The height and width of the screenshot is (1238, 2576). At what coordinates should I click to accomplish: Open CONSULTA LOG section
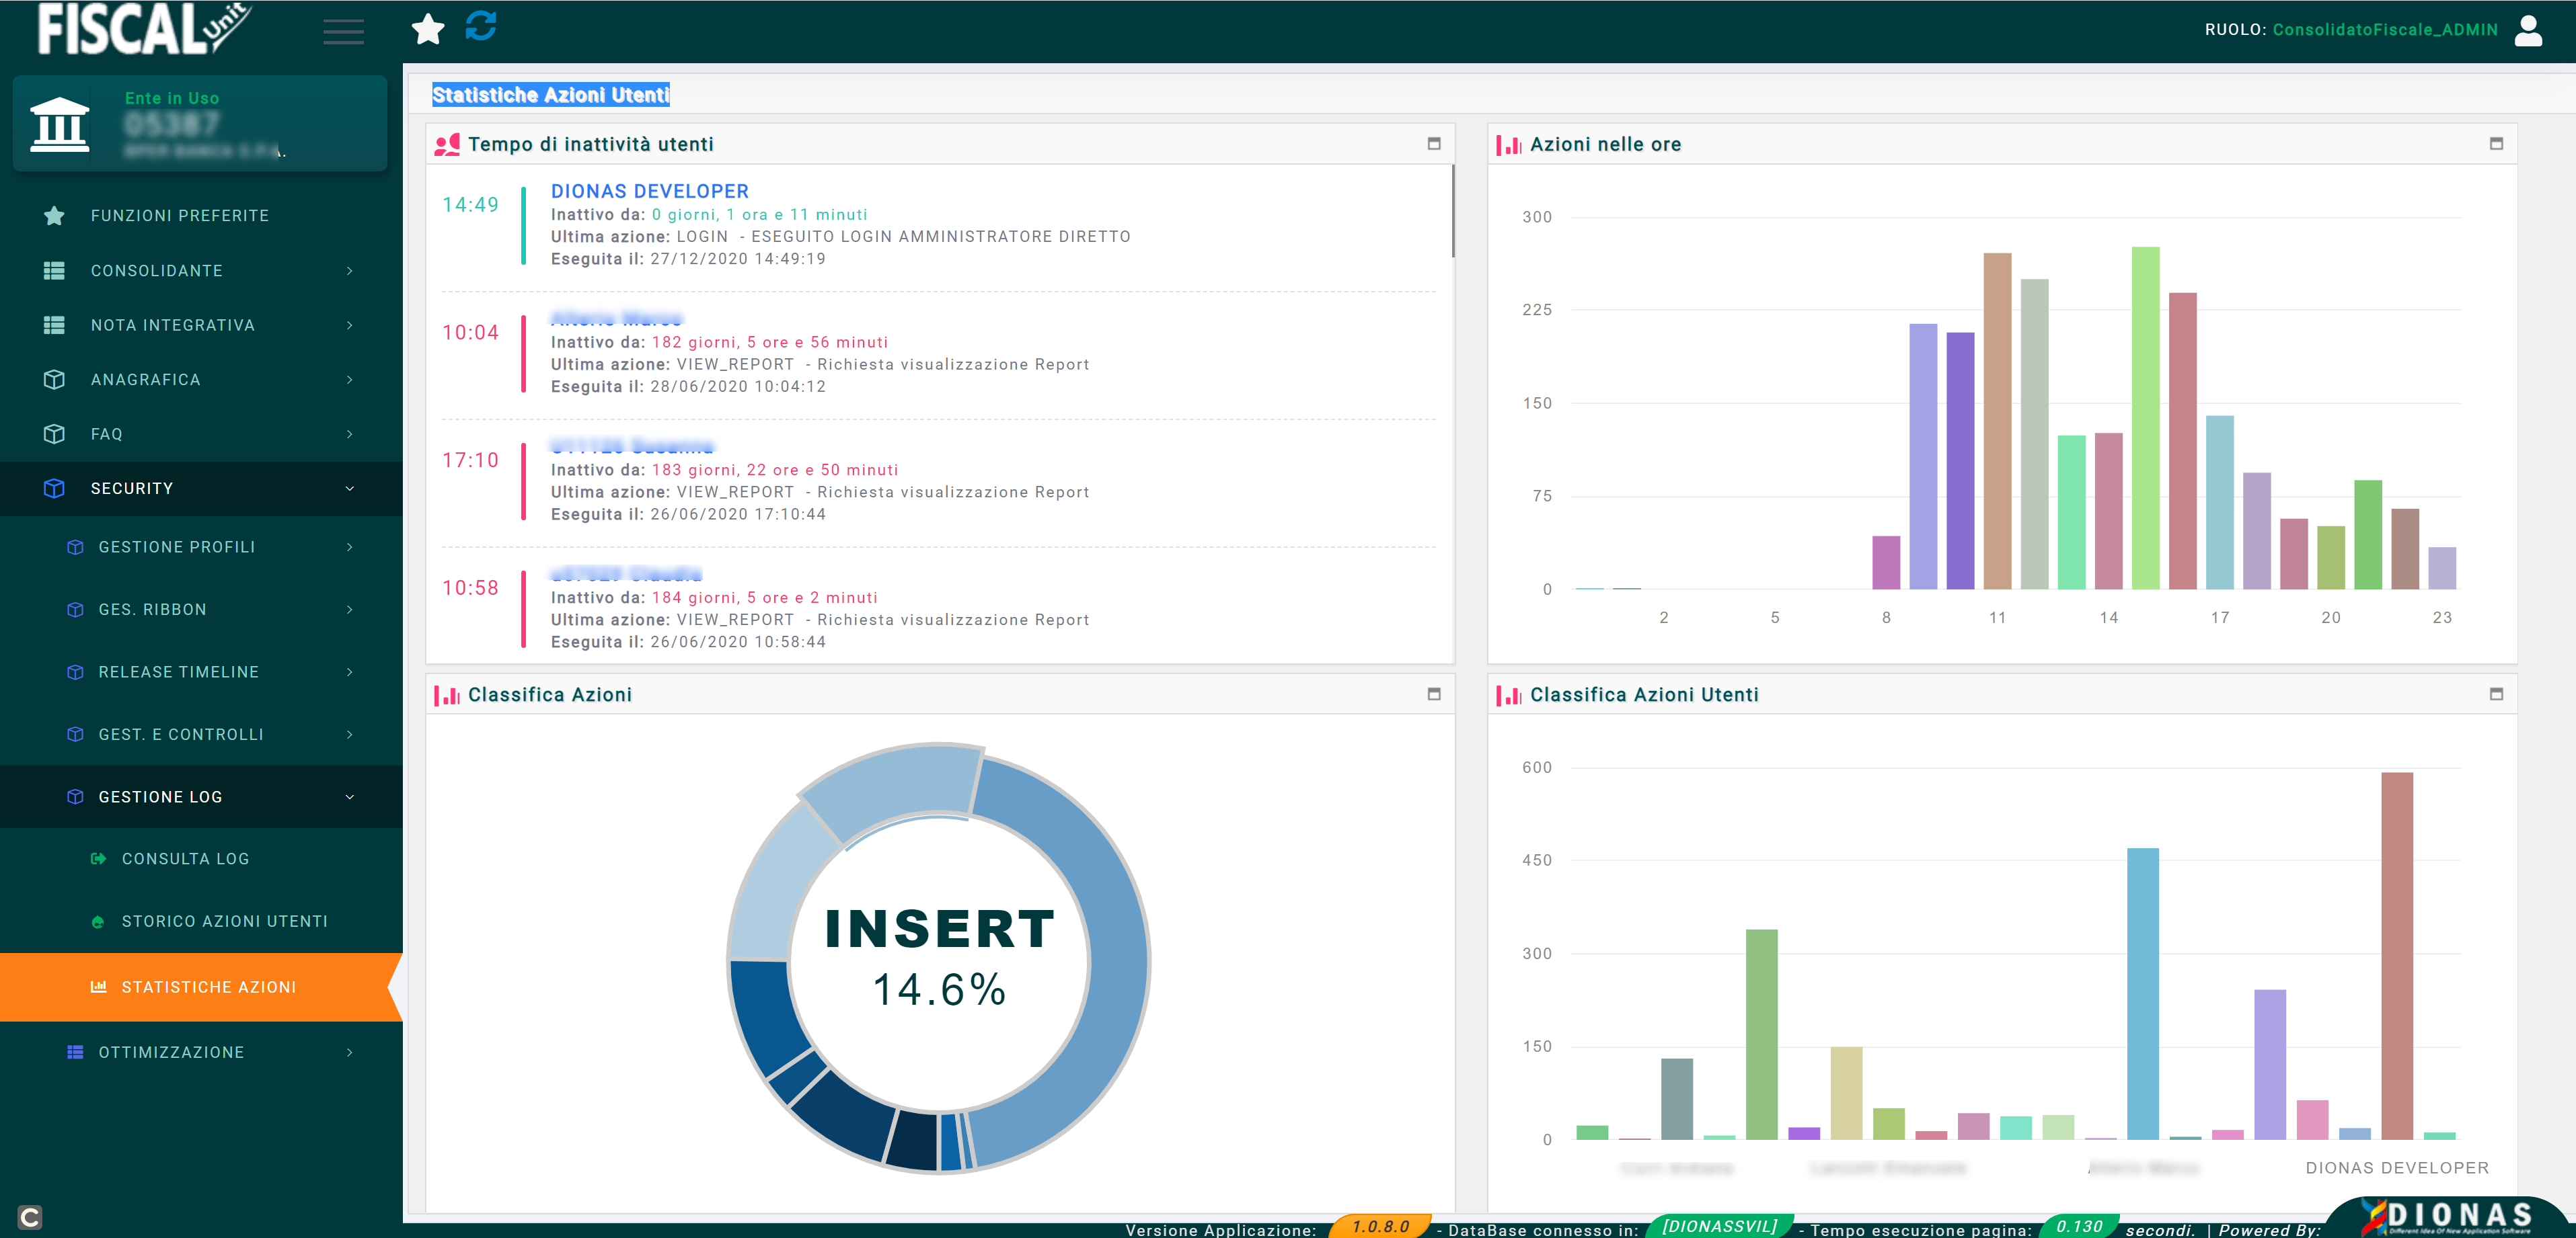point(186,857)
